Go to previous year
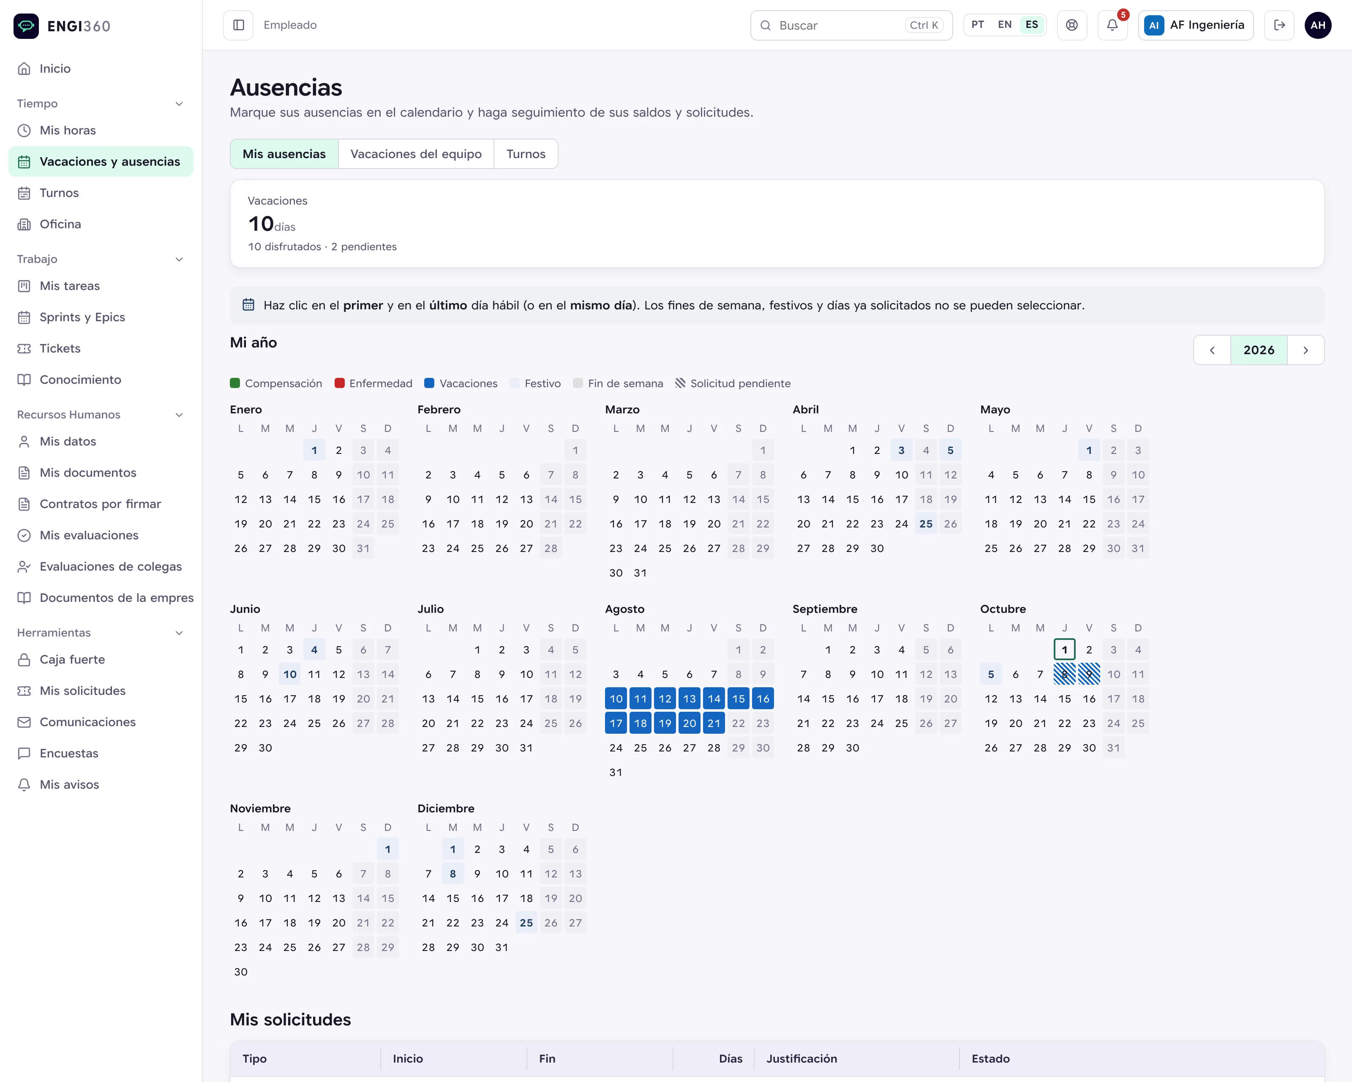The height and width of the screenshot is (1082, 1352). click(1212, 350)
